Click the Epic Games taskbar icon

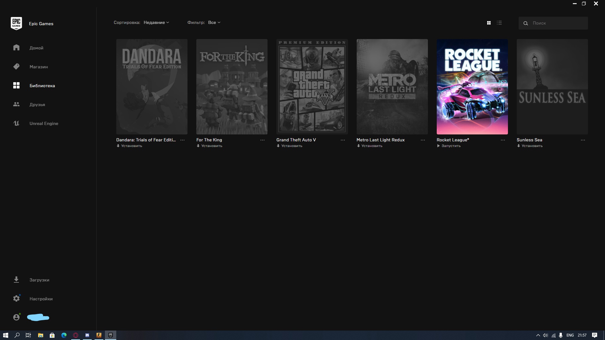[111, 335]
